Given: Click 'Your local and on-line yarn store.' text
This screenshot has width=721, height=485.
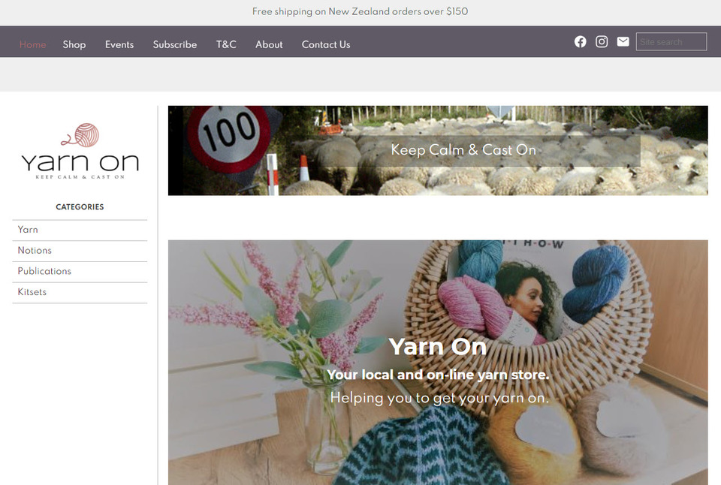Looking at the screenshot, I should click(438, 375).
